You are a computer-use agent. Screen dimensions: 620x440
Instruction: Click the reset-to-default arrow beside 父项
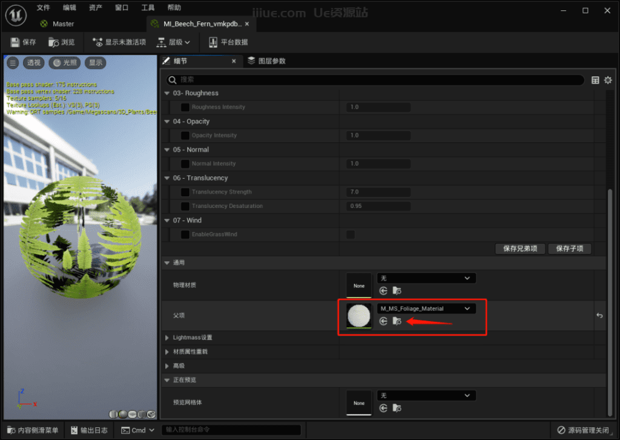[599, 315]
